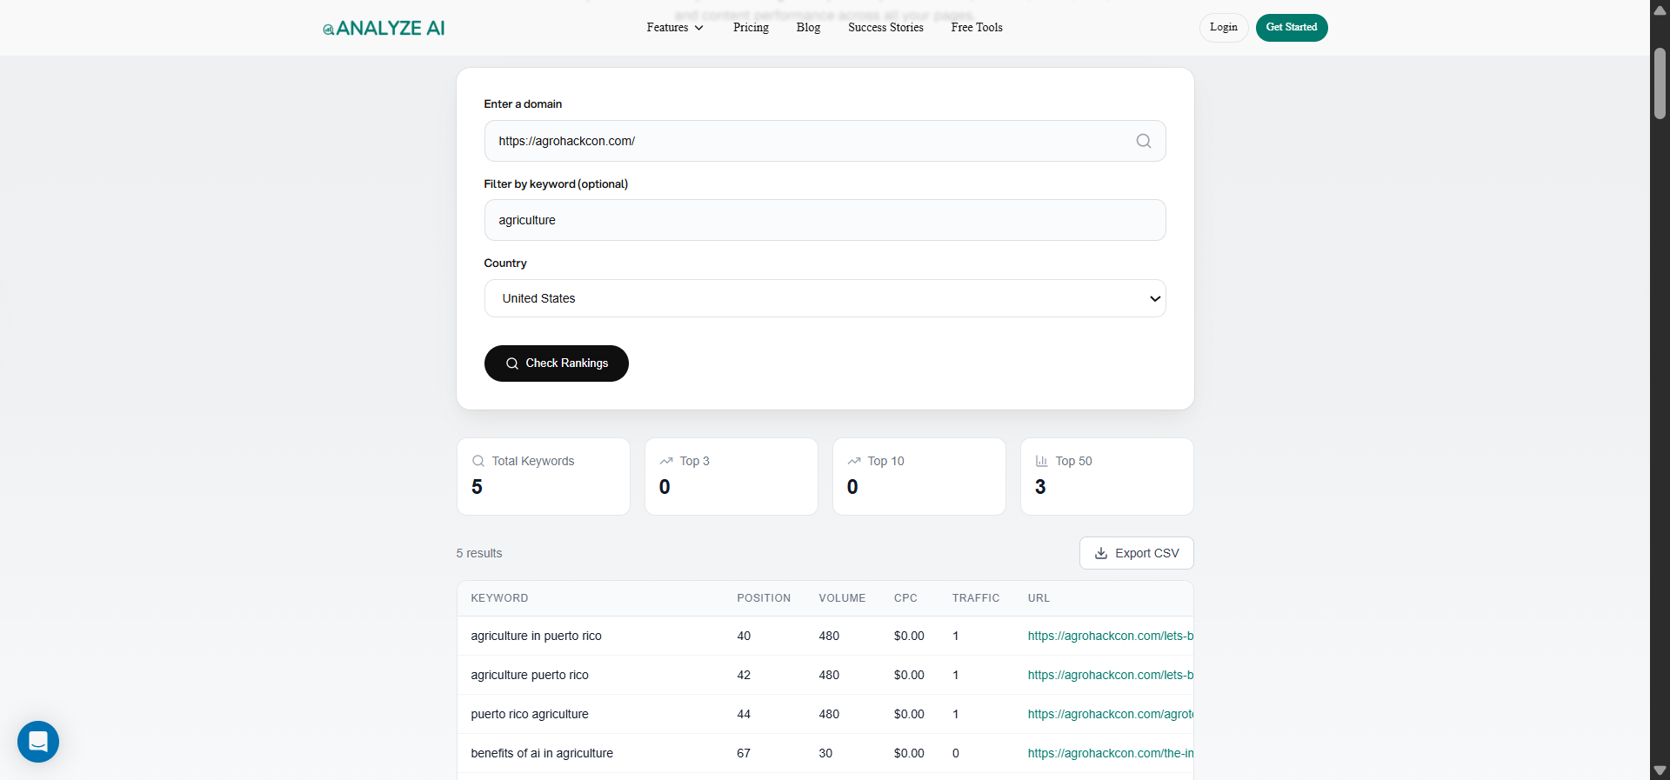The width and height of the screenshot is (1670, 780).
Task: Click the Analyze AI logo
Action: 384,28
